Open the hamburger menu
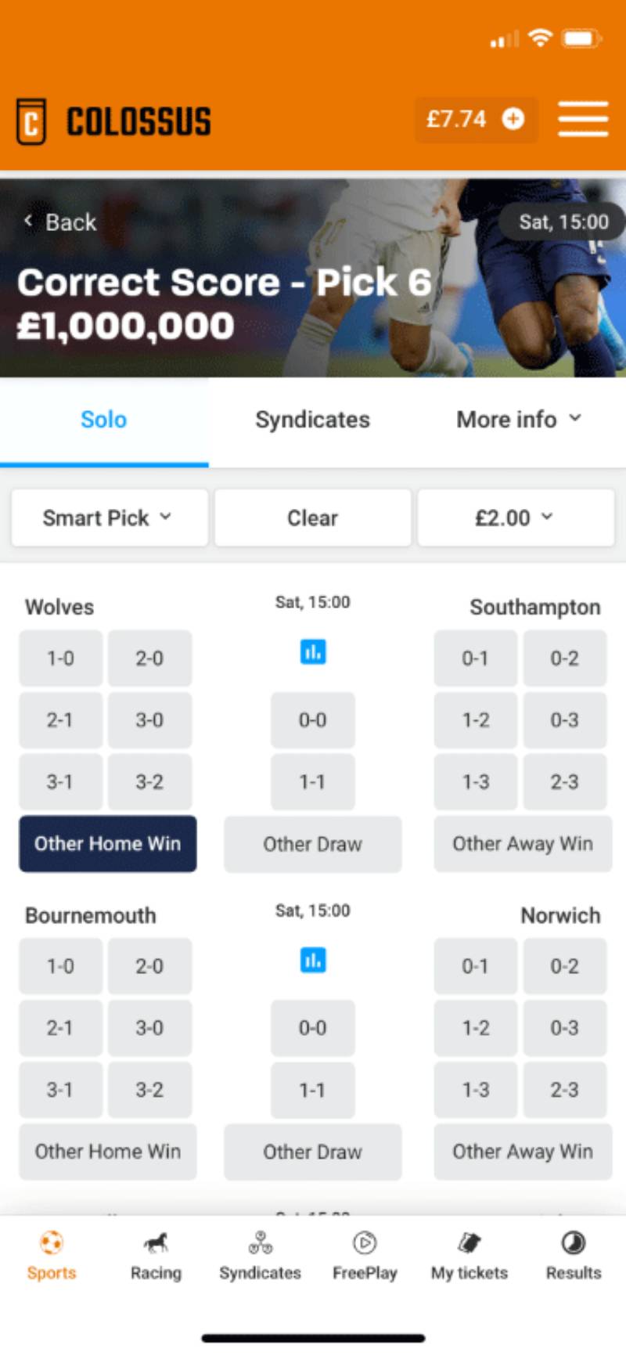The height and width of the screenshot is (1356, 626). pyautogui.click(x=583, y=120)
